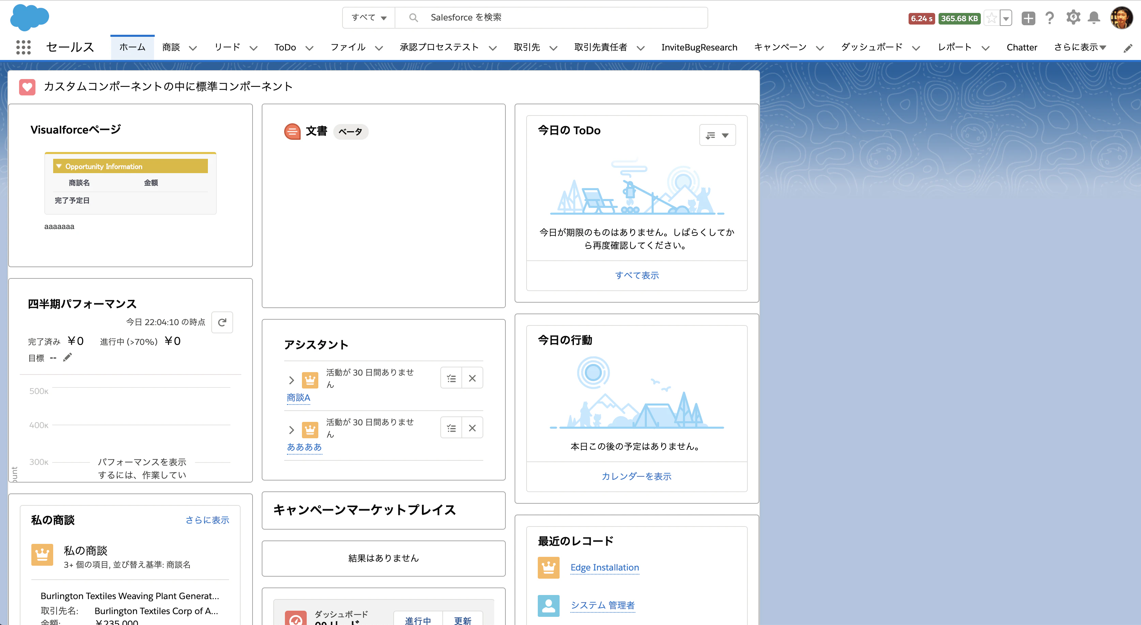This screenshot has width=1141, height=625.
Task: Open the favorites list dropdown arrow
Action: coord(1006,18)
